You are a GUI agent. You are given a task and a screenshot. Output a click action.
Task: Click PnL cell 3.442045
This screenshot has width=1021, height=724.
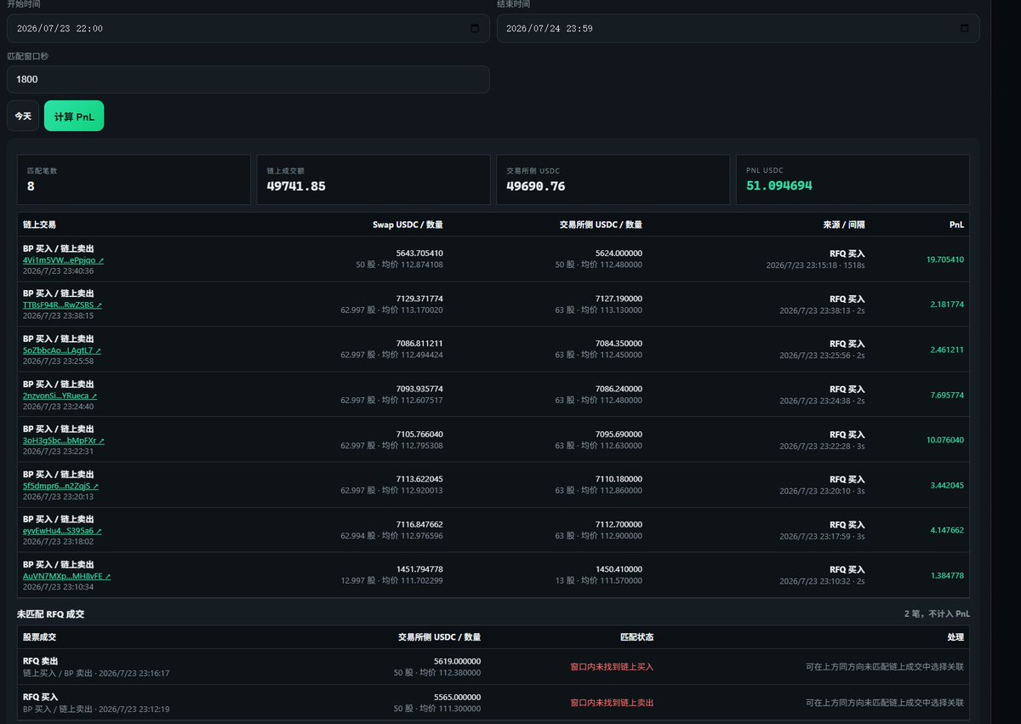coord(947,485)
